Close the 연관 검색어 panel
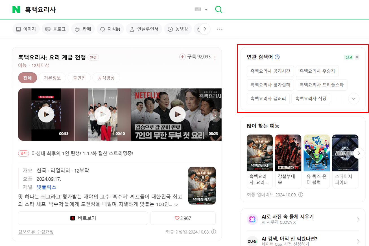 tap(357, 57)
